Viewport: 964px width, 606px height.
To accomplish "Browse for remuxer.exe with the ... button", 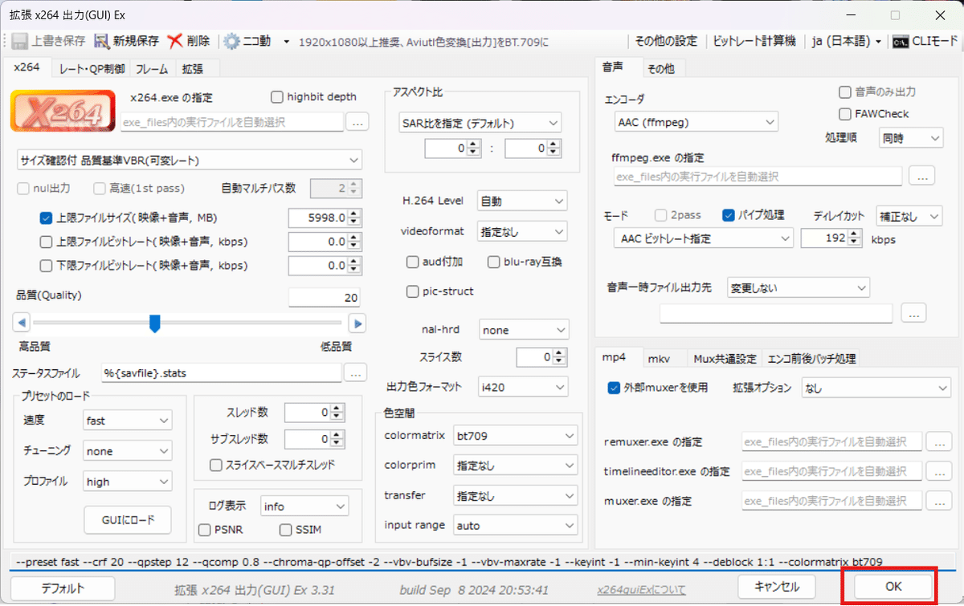I will [938, 441].
